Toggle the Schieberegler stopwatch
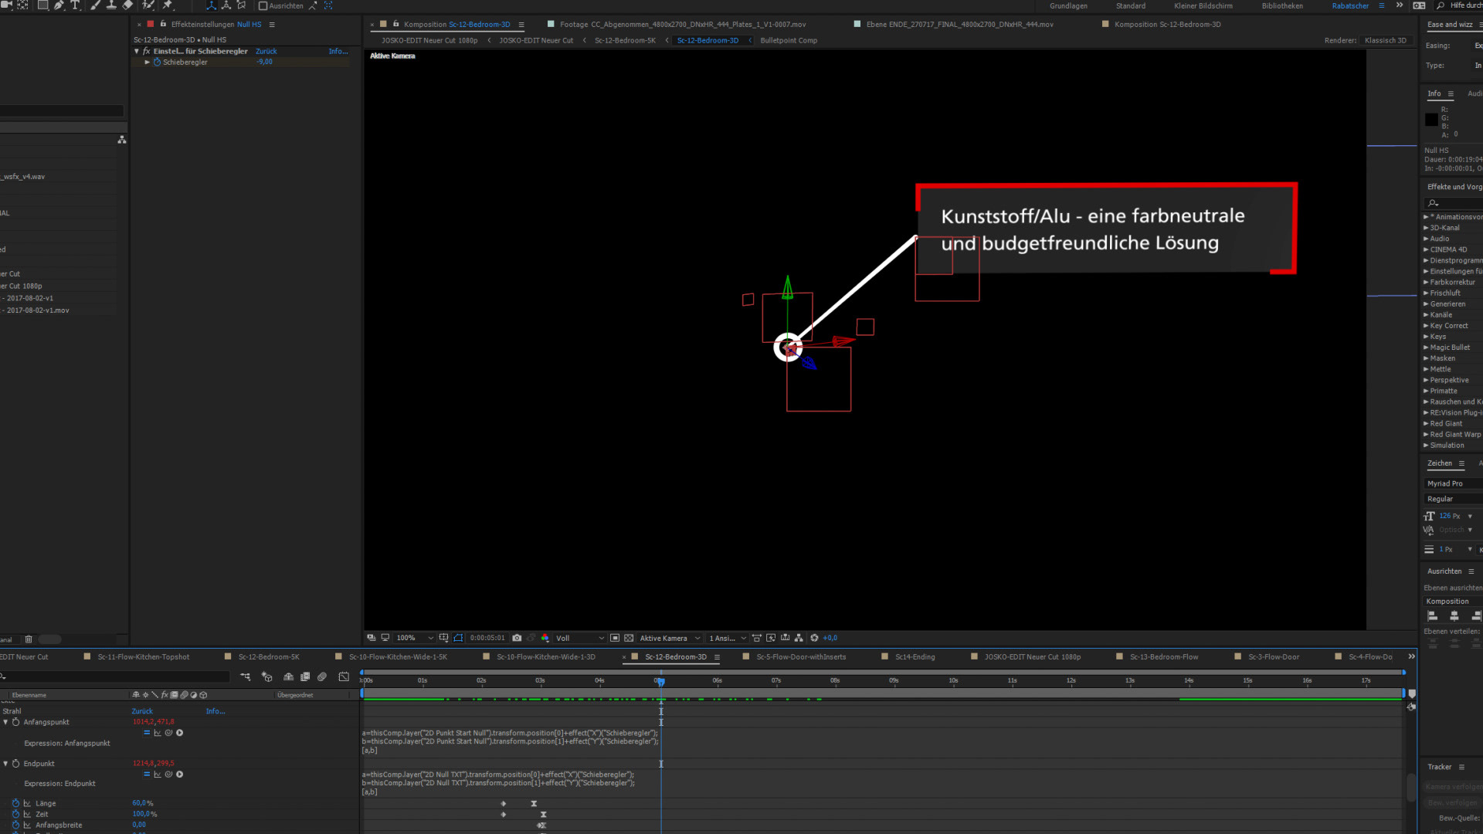The image size is (1483, 834). click(x=157, y=62)
